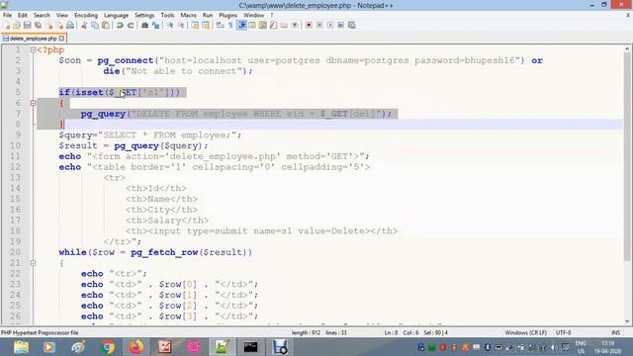
Task: Switch to Notepad++ taskbar icon
Action: 222,347
